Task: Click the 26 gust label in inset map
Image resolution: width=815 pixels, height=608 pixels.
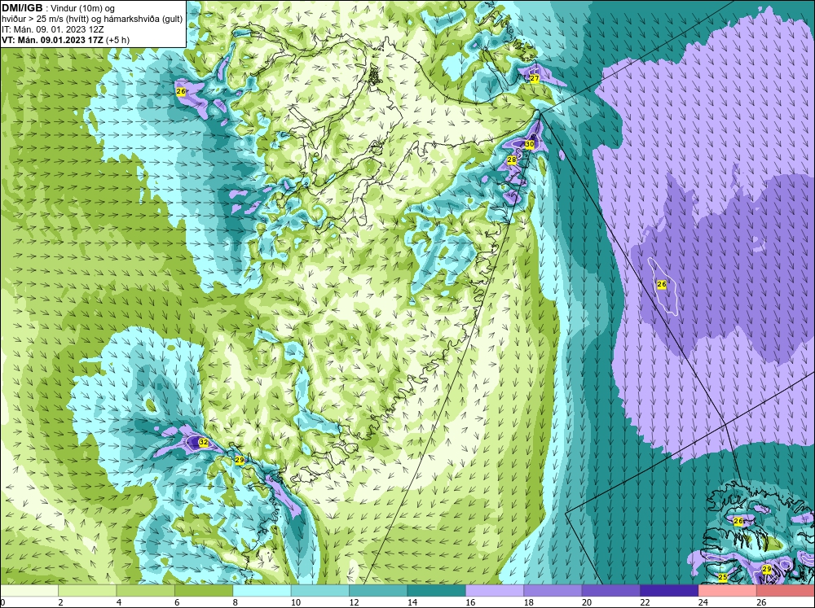Action: (x=738, y=521)
